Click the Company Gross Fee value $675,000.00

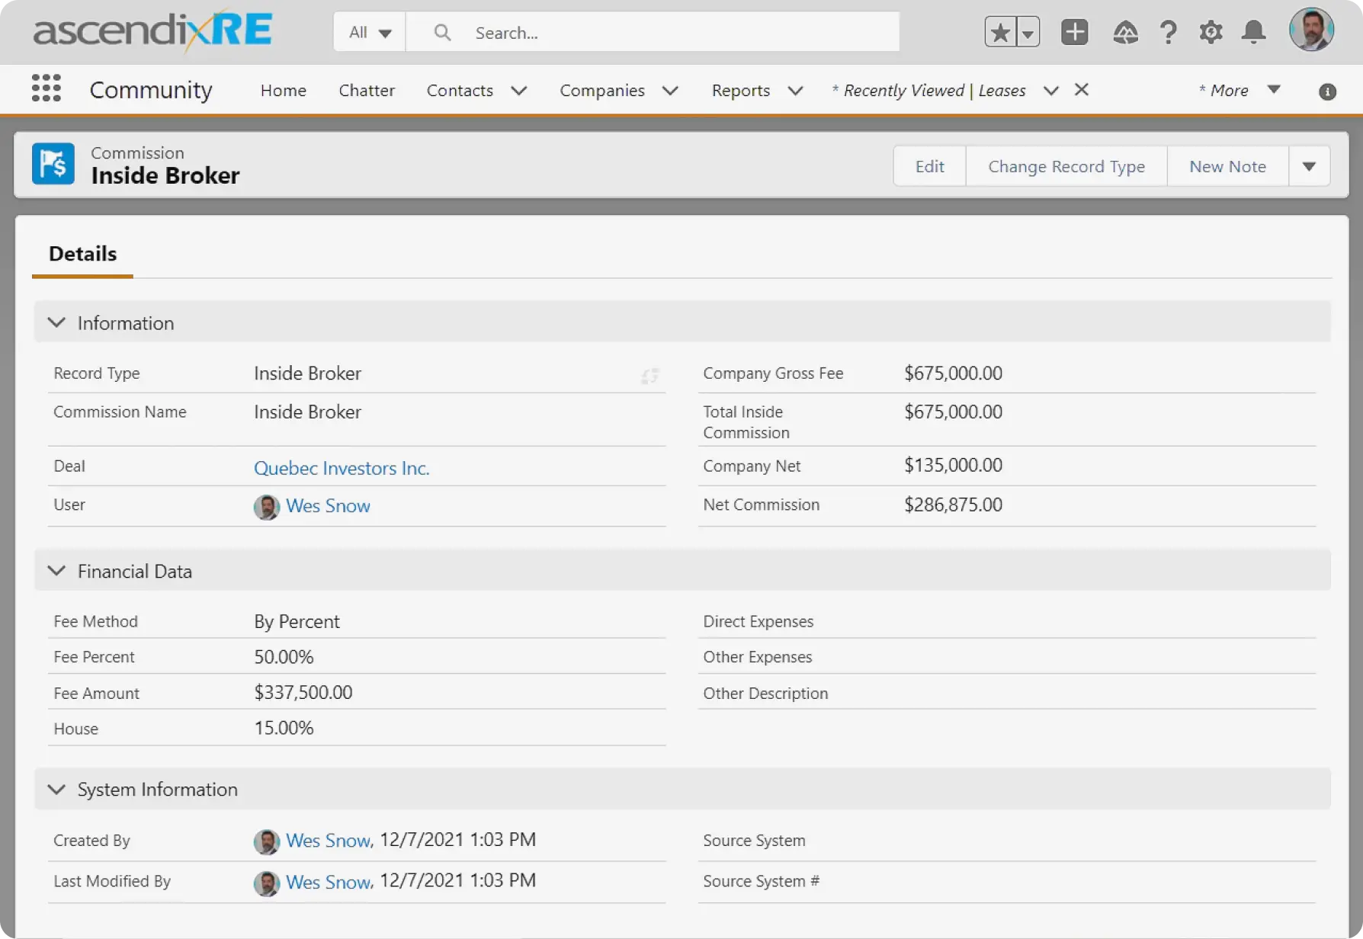tap(953, 373)
